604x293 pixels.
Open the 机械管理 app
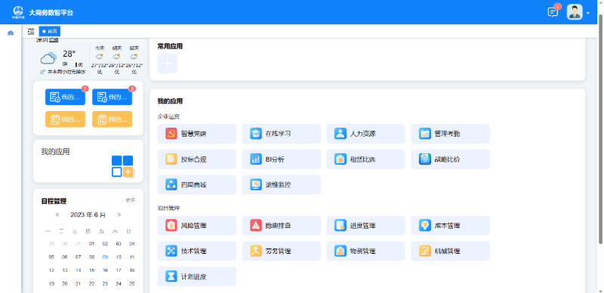(x=450, y=251)
